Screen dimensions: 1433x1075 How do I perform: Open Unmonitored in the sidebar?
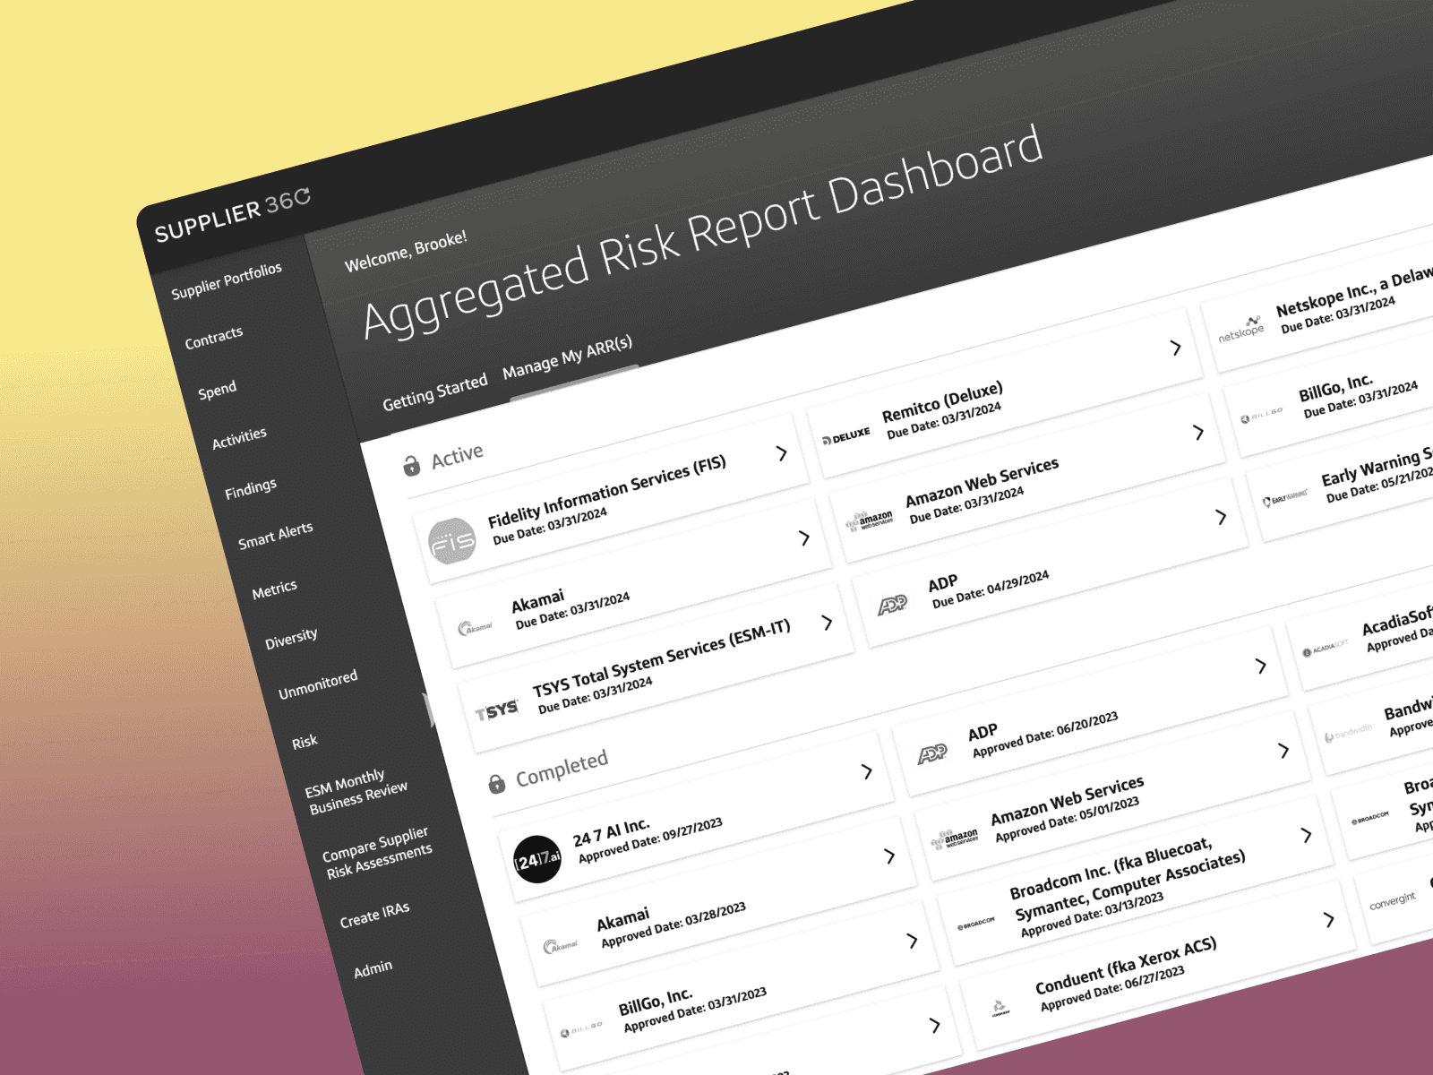[318, 685]
